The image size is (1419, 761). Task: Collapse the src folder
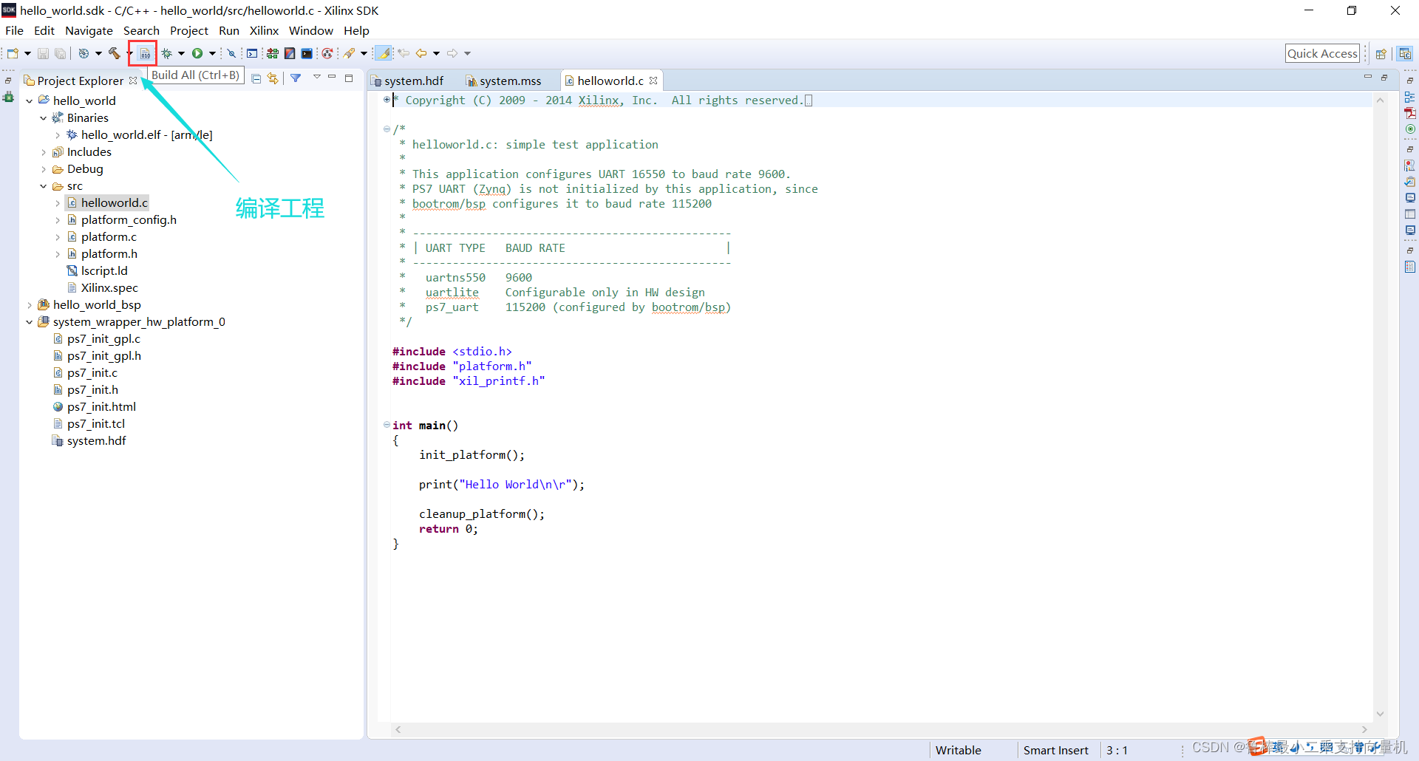(44, 186)
